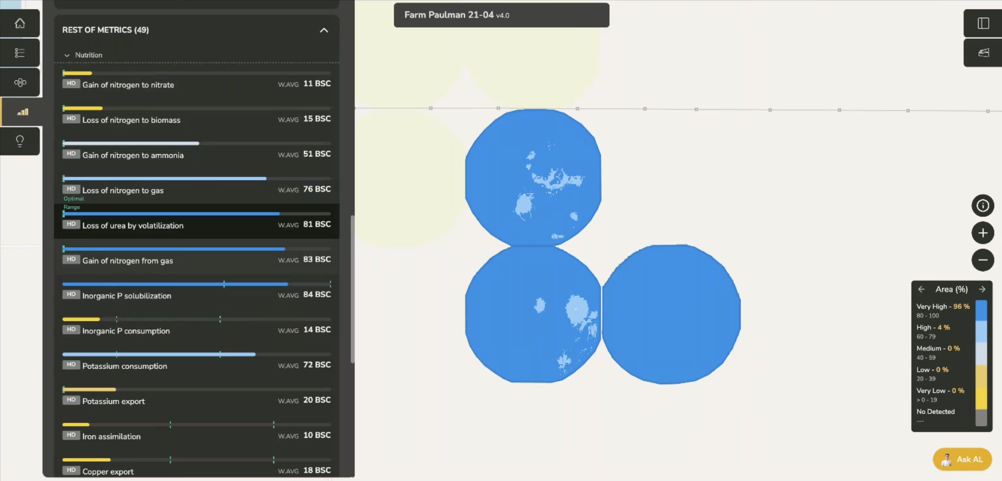This screenshot has height=481, width=1002.
Task: Zoom in with the plus button
Action: (x=982, y=233)
